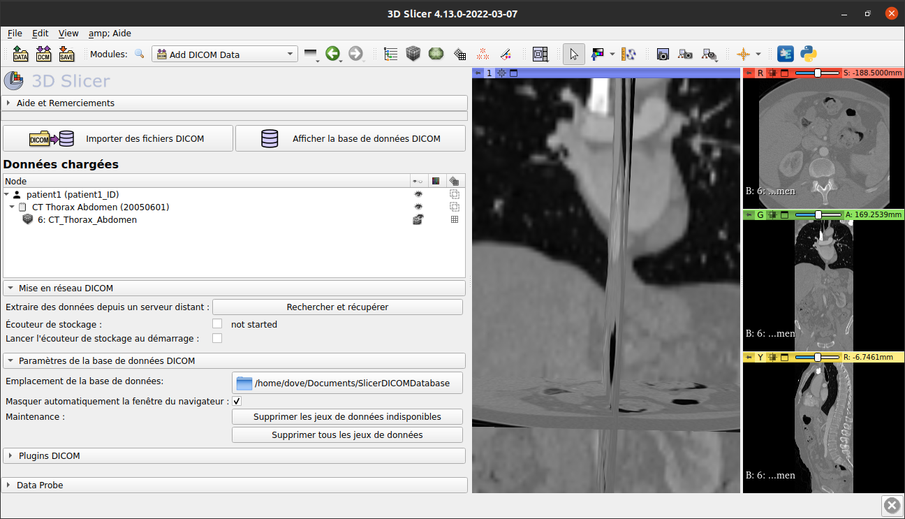
Task: Open the SlicerDICOMDatabase location path field
Action: 347,383
